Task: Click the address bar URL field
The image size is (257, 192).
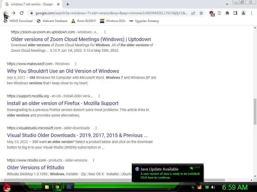Action: [x=111, y=13]
